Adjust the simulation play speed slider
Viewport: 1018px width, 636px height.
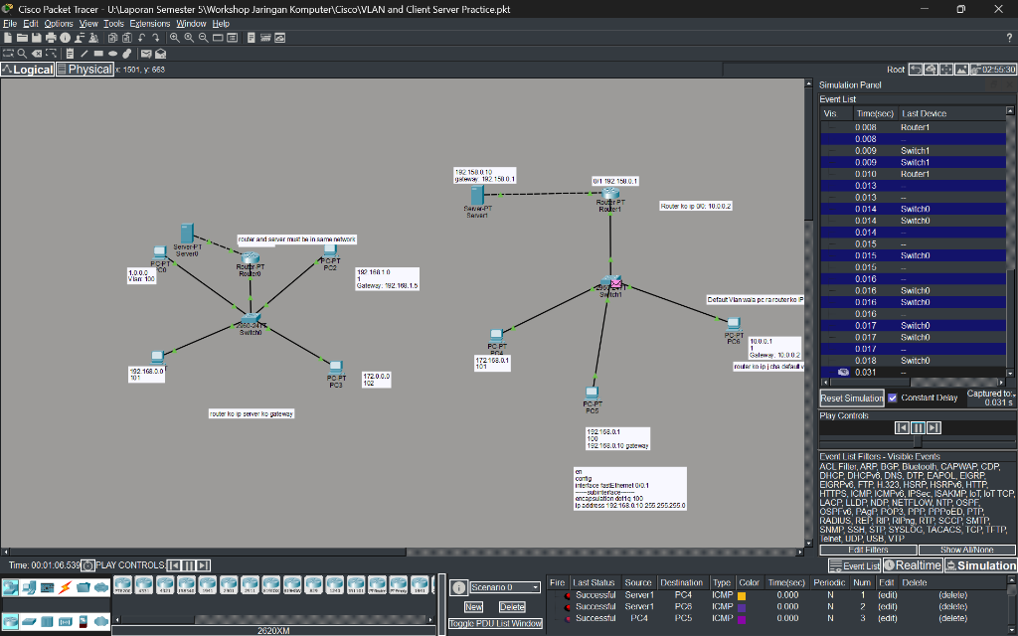pyautogui.click(x=918, y=442)
